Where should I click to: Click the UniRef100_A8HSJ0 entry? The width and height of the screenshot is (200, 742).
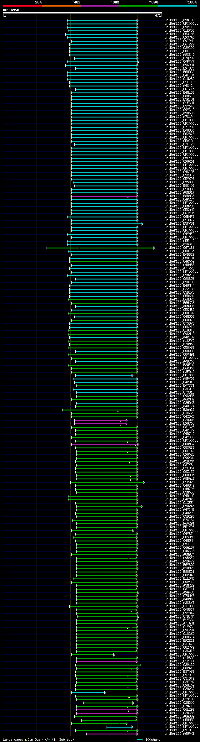click(x=179, y=96)
